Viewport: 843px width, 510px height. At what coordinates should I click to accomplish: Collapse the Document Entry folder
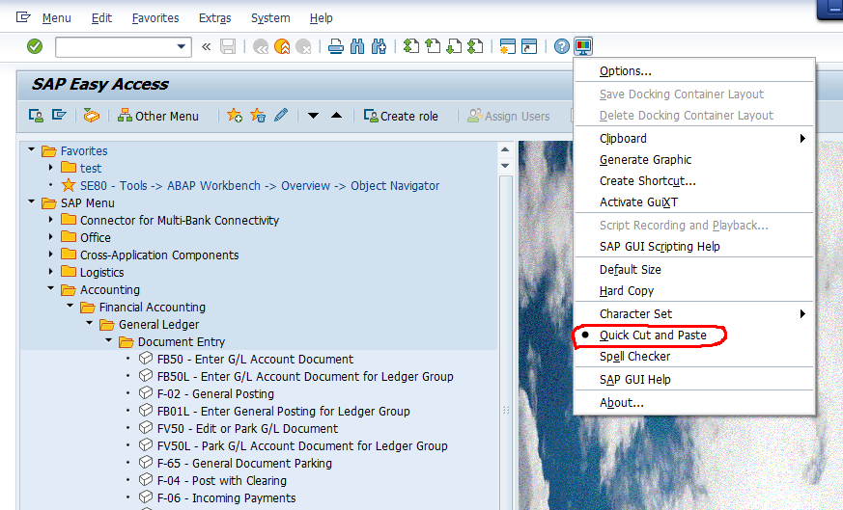(x=109, y=340)
